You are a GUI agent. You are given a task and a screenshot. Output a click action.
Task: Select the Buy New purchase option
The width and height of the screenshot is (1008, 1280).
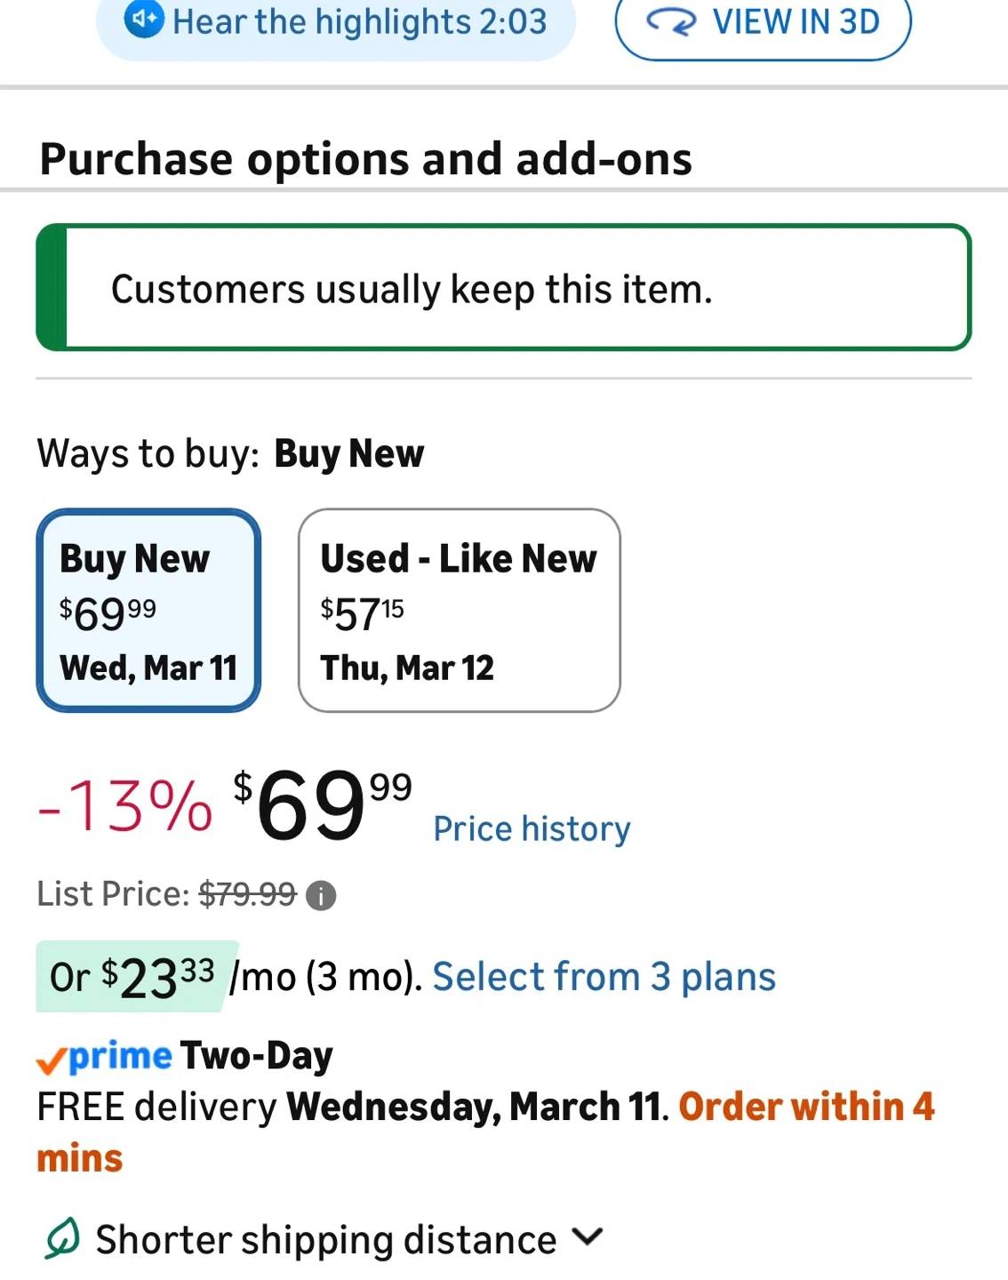(x=148, y=610)
